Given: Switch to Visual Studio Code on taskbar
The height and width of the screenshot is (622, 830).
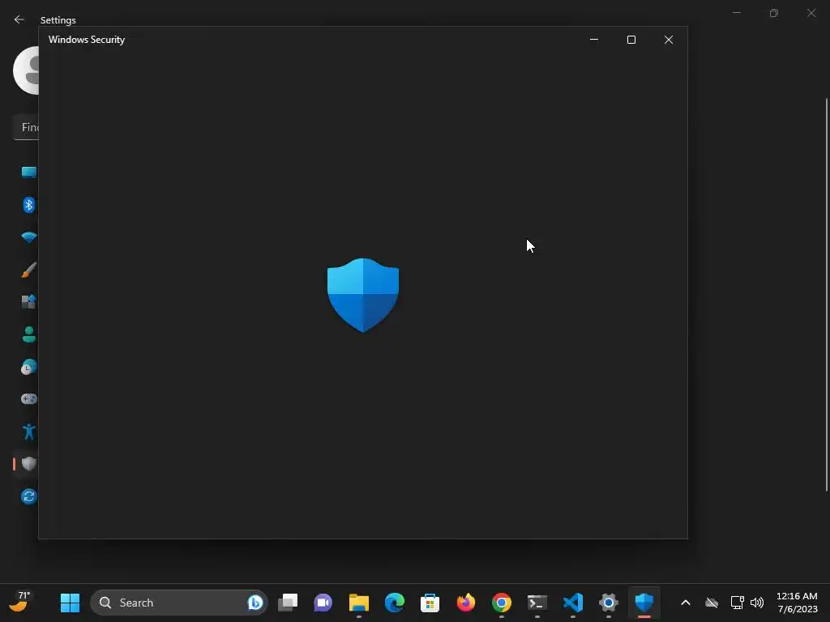Looking at the screenshot, I should pos(573,603).
